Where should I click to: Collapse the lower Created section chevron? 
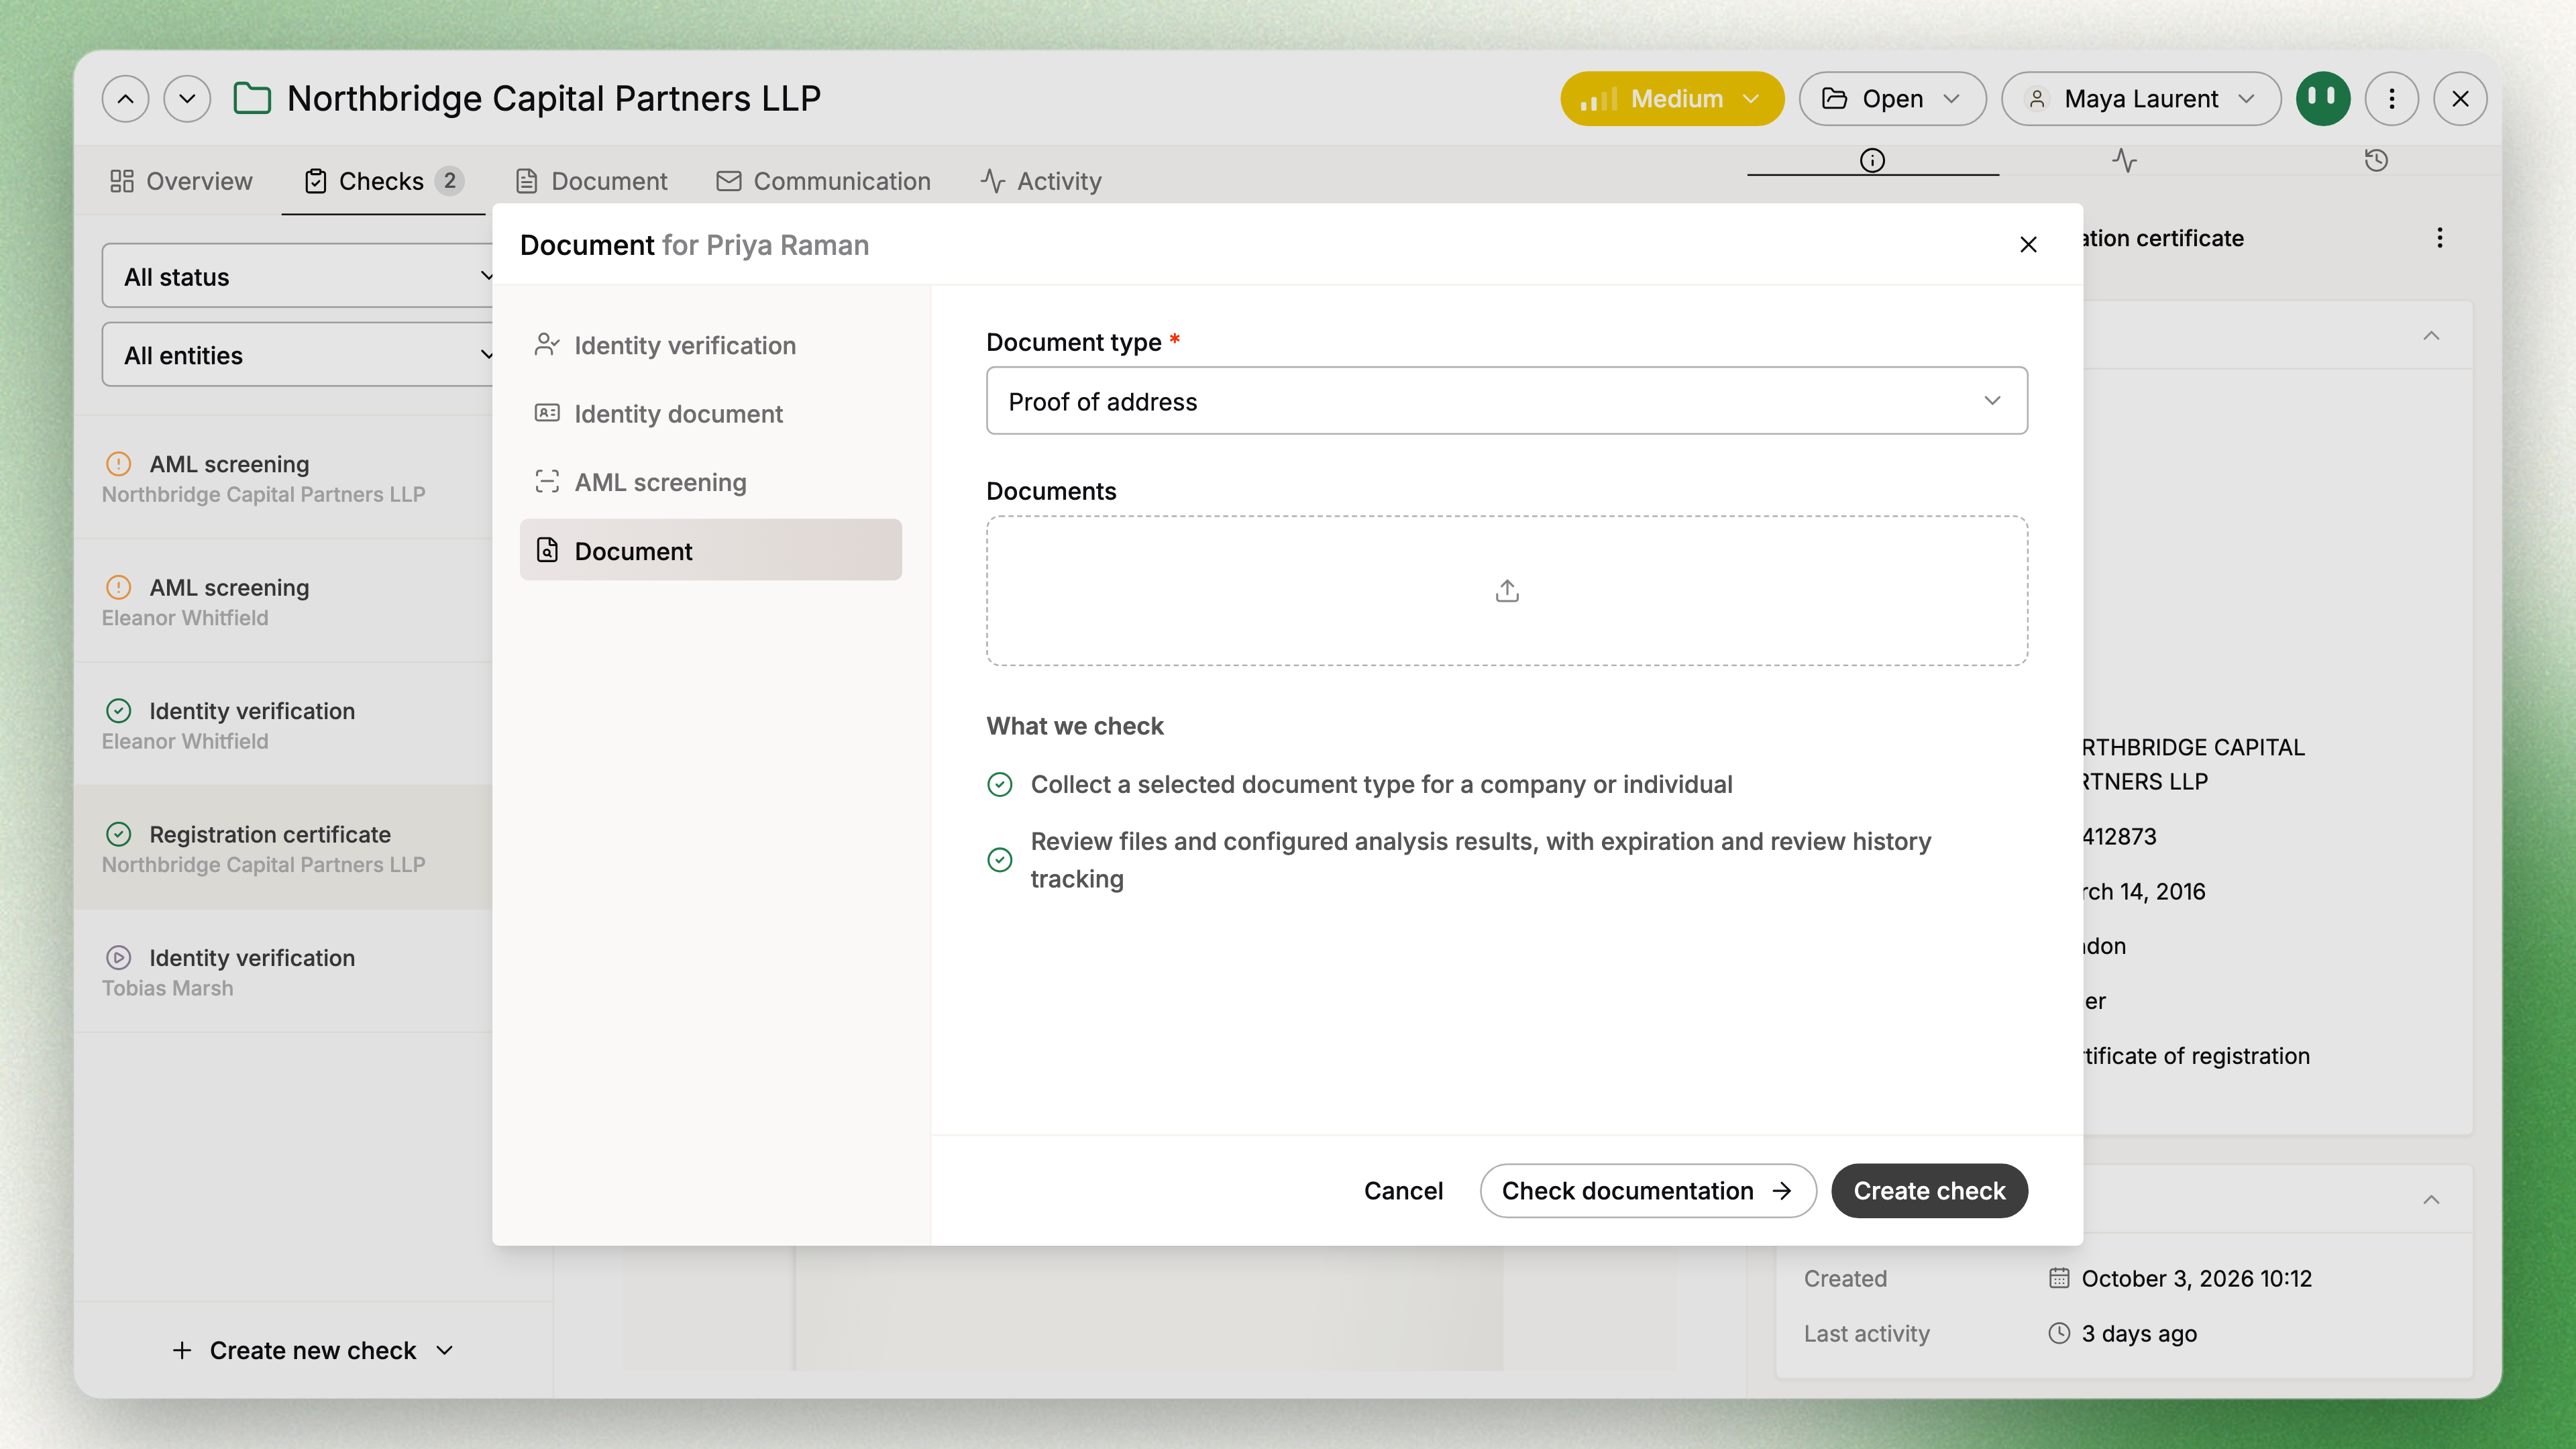coord(2431,1200)
